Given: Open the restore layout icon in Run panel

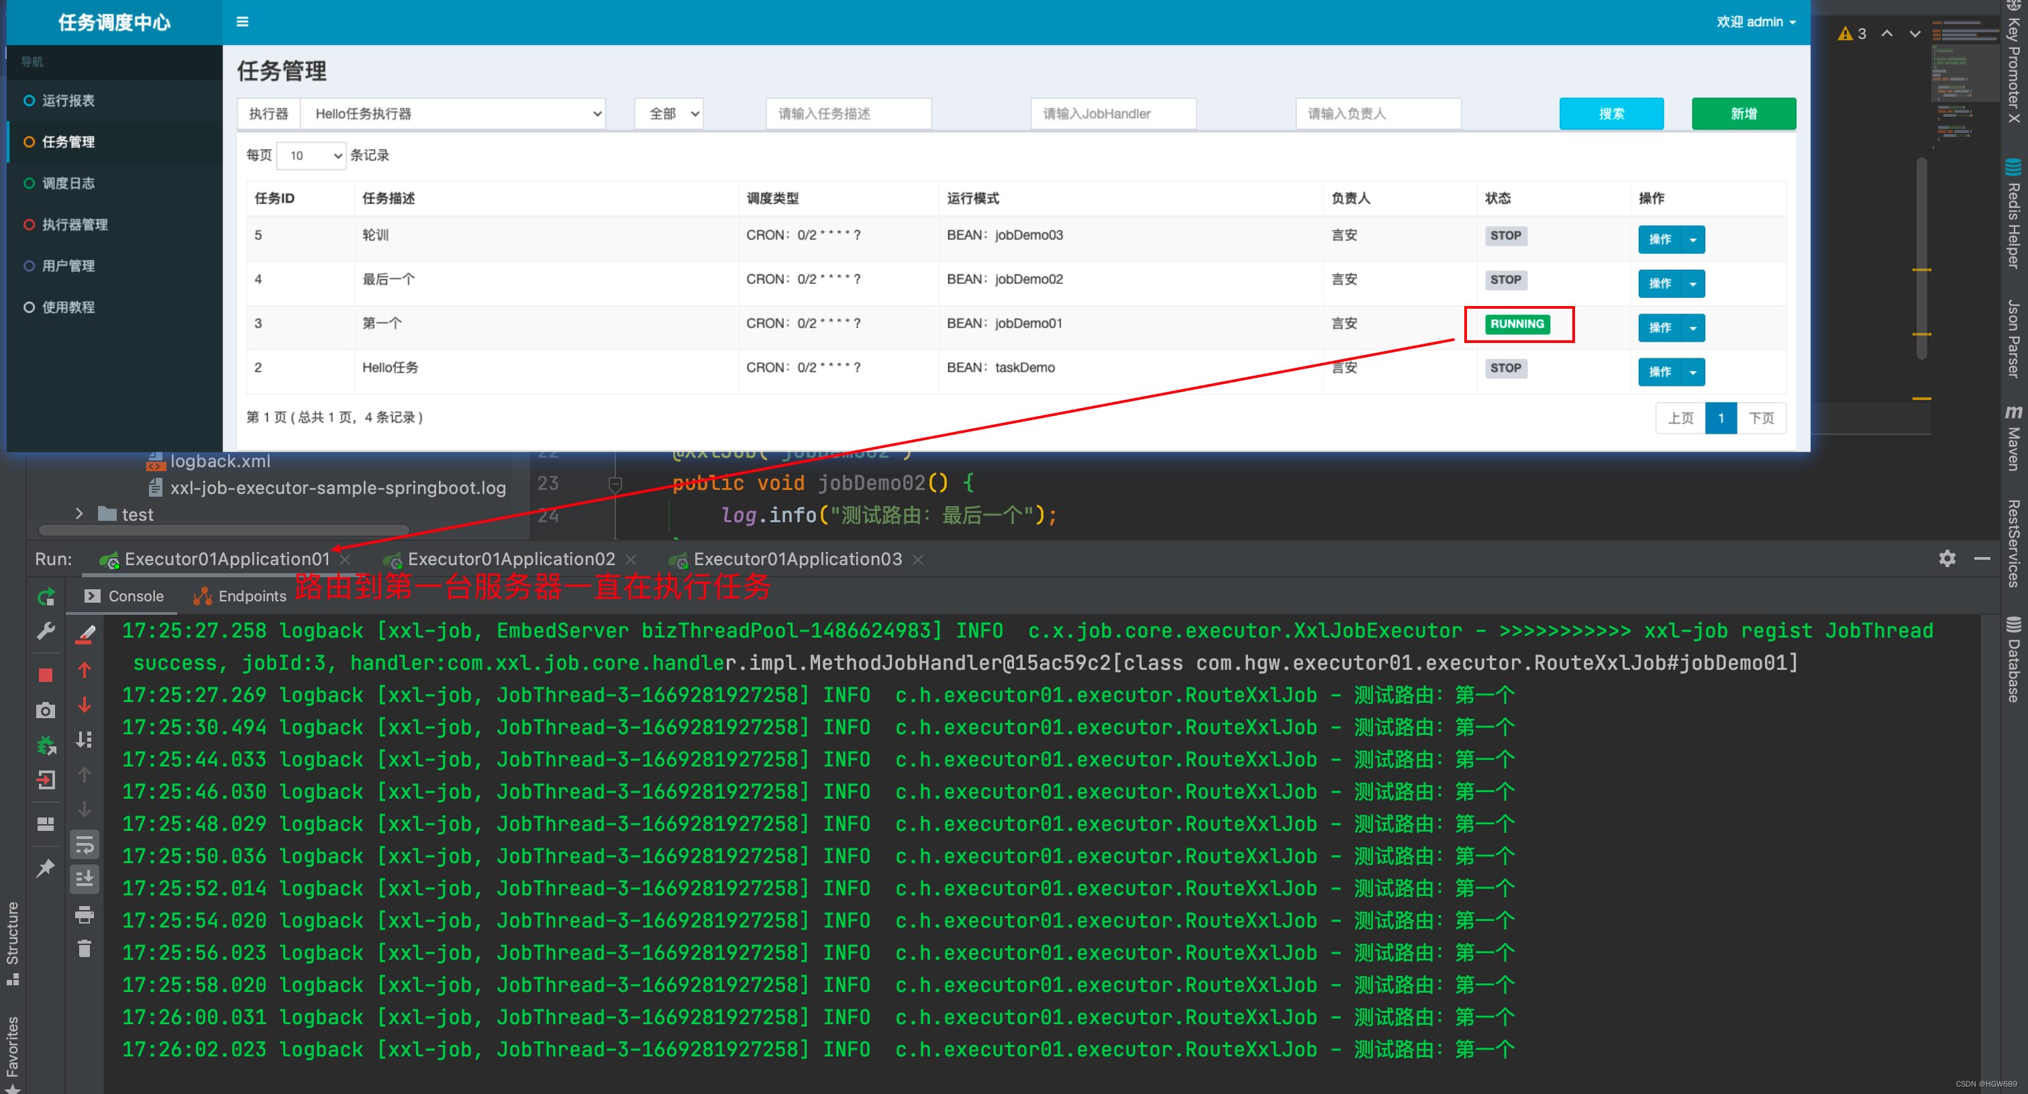Looking at the screenshot, I should [x=46, y=824].
